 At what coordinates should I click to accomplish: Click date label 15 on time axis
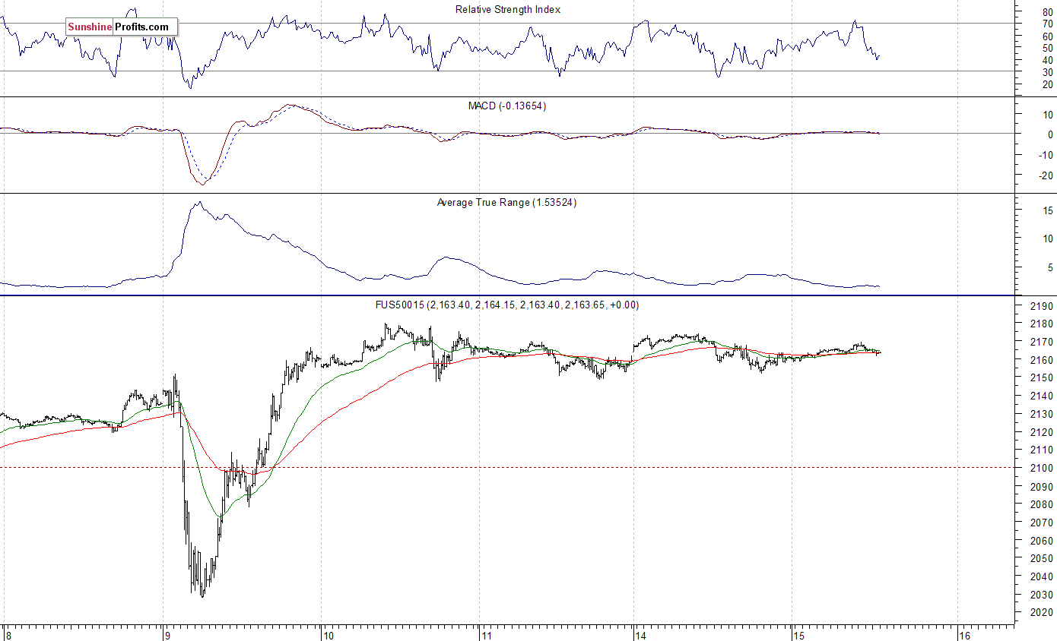[x=798, y=635]
